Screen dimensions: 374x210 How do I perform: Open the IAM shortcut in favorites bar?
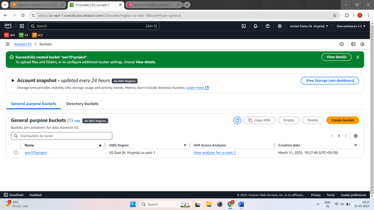(x=10, y=35)
